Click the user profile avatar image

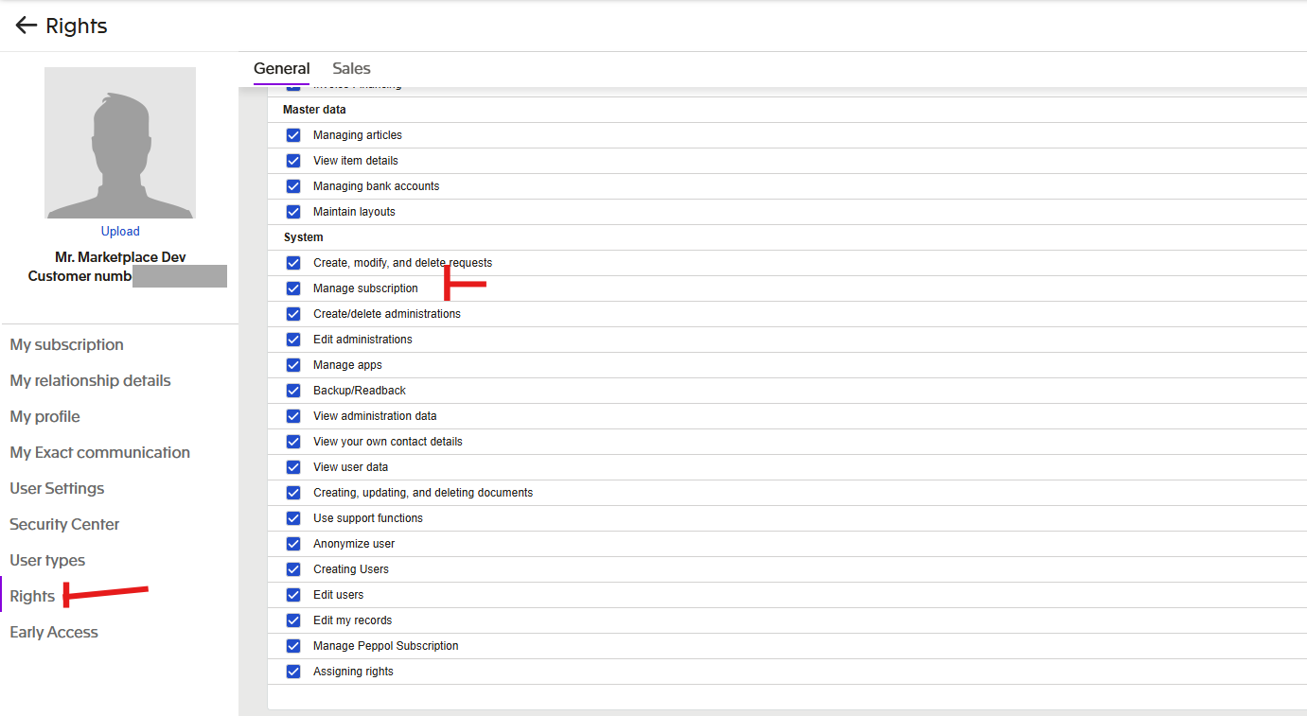(x=120, y=143)
